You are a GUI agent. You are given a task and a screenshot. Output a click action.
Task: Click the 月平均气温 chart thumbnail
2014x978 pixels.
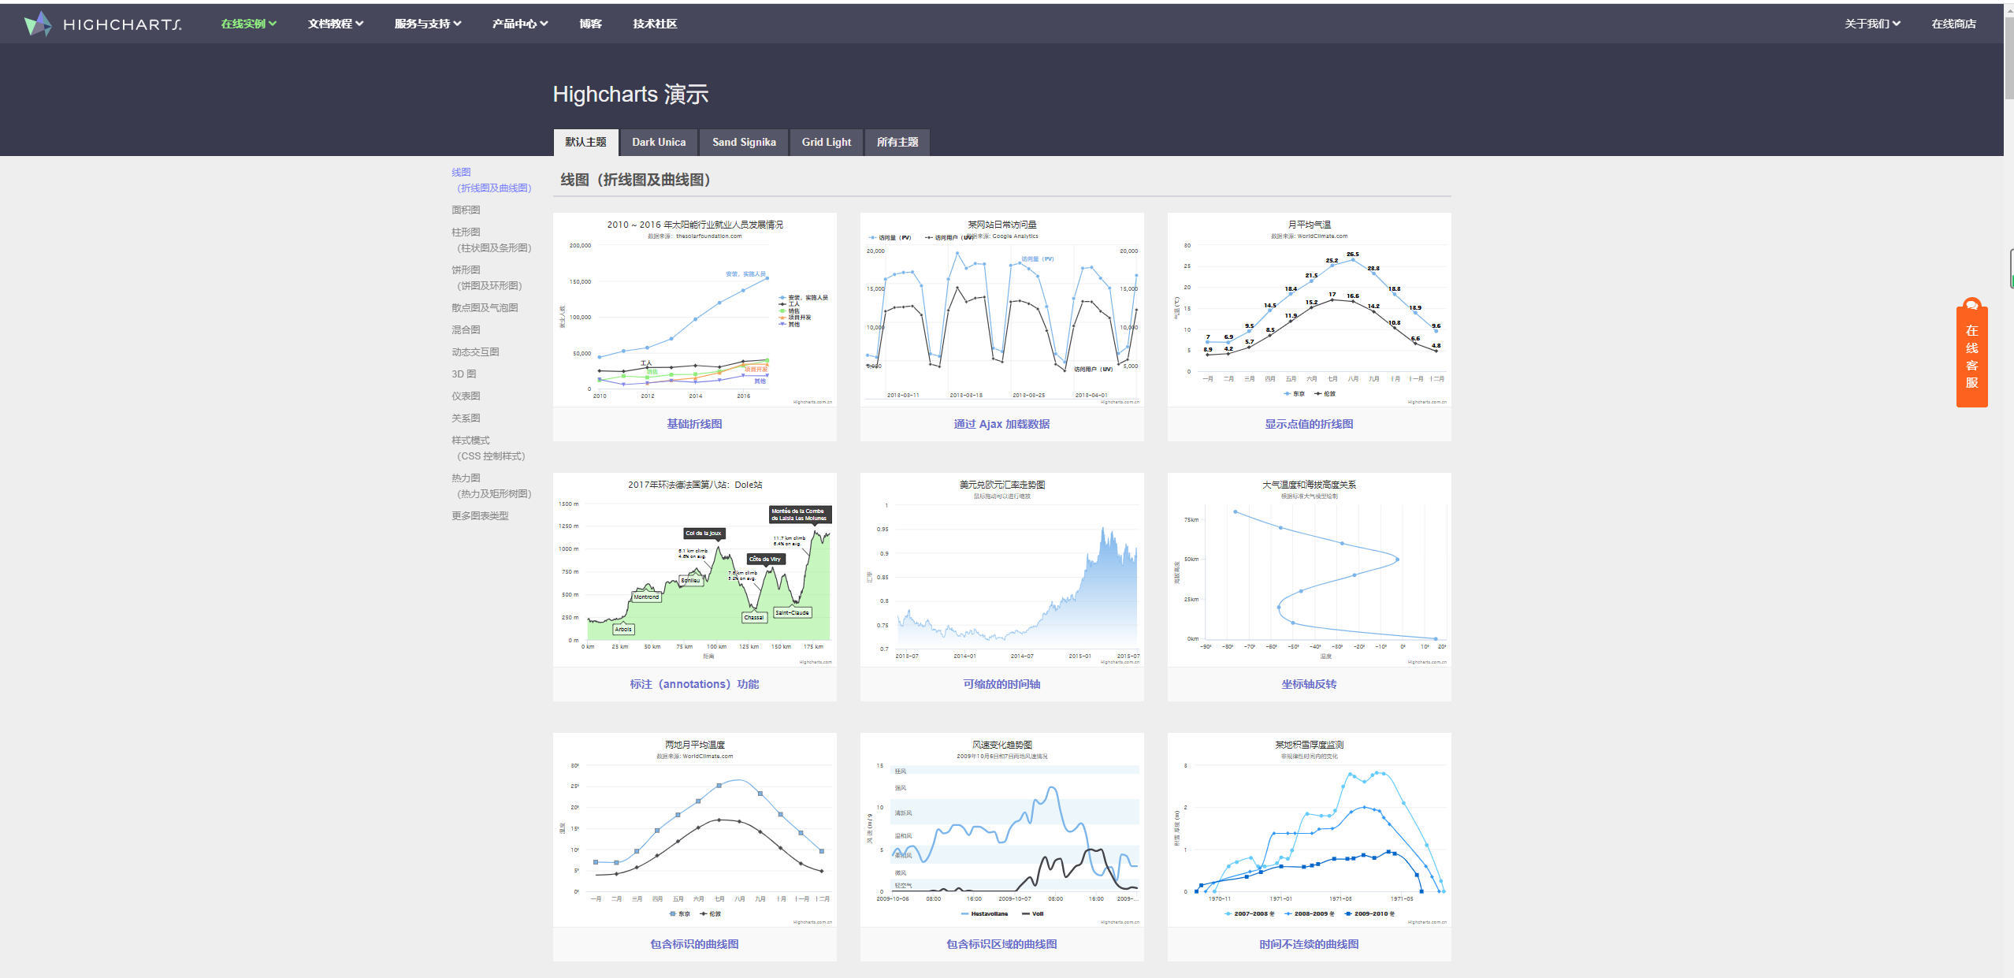(1309, 310)
